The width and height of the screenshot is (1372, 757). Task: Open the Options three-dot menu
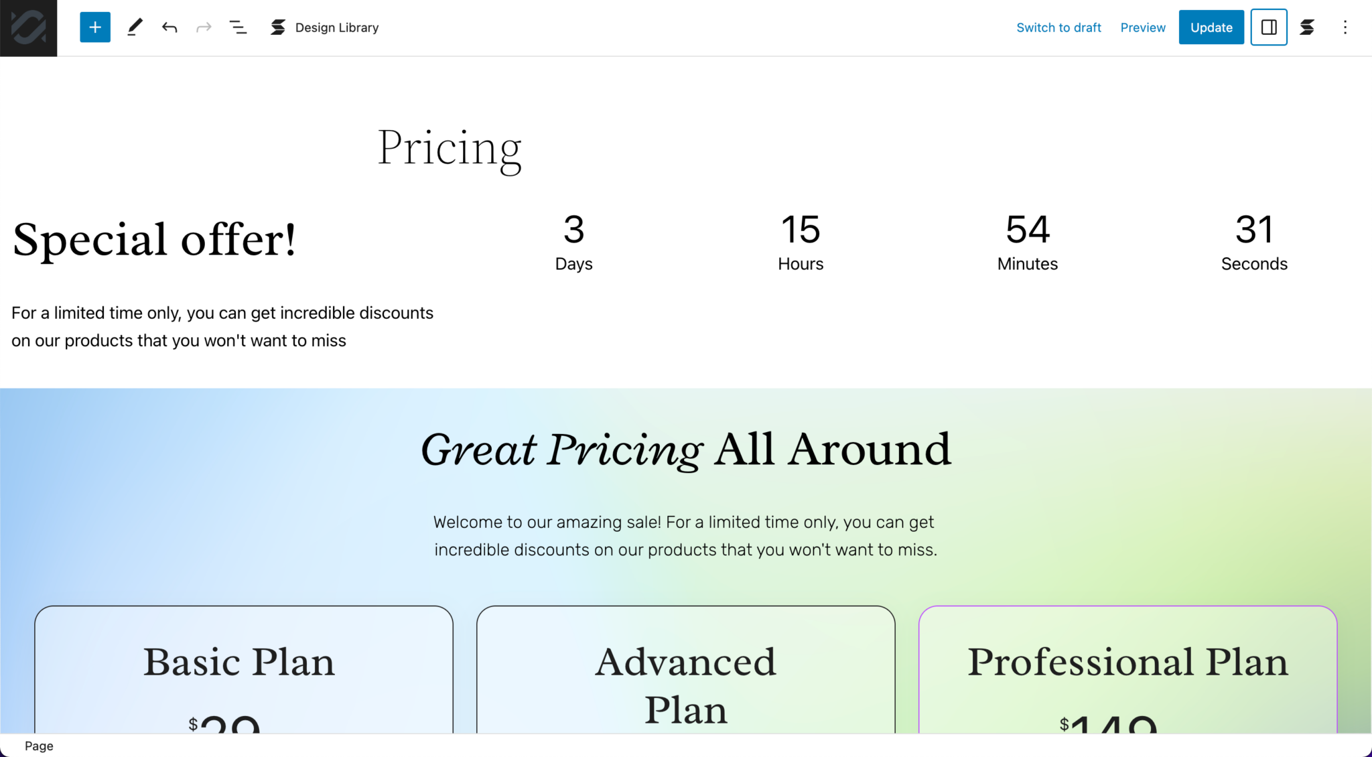click(x=1346, y=27)
